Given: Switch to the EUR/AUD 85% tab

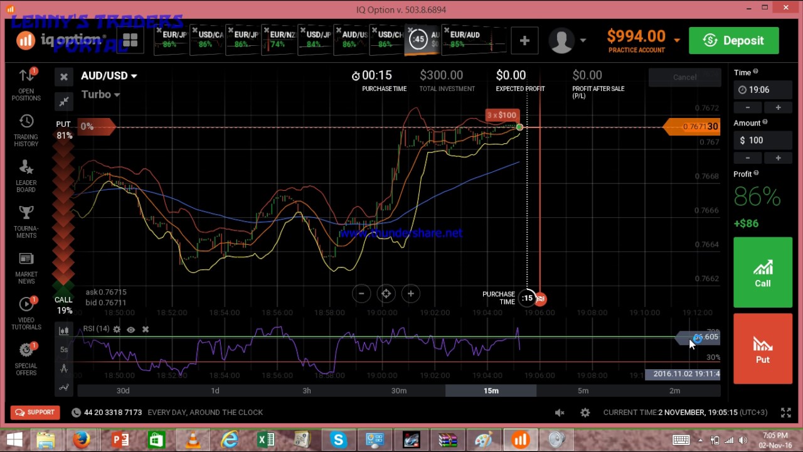Looking at the screenshot, I should (x=472, y=40).
